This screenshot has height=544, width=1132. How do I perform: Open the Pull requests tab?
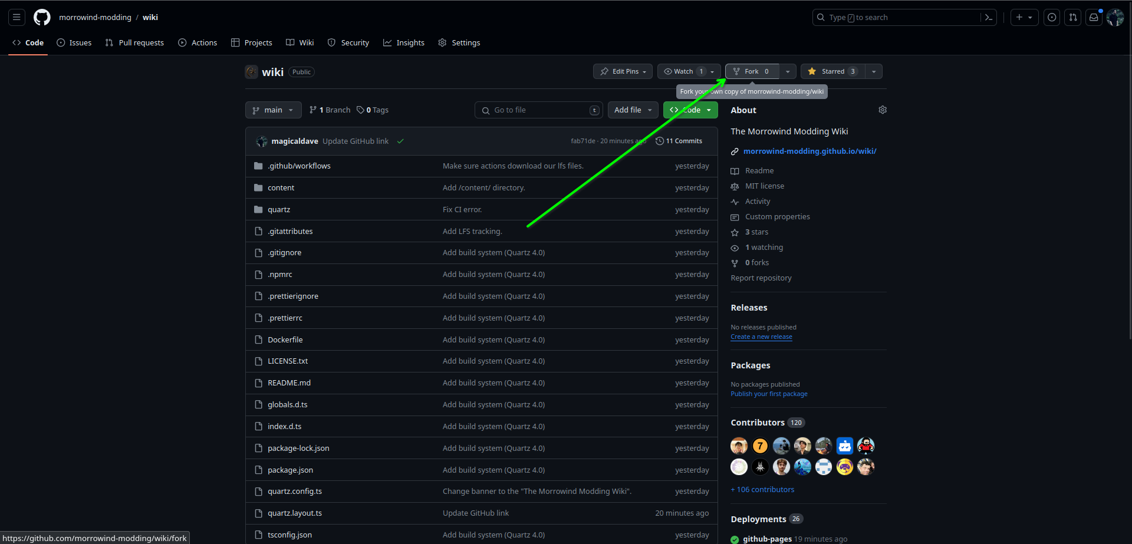[x=134, y=42]
